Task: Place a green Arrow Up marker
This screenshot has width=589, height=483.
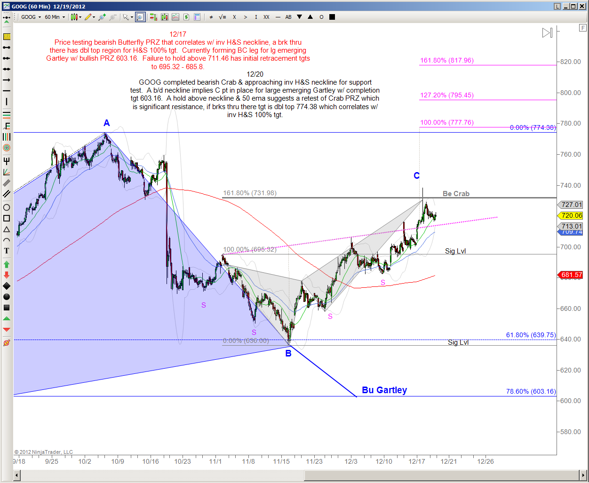Action: click(x=7, y=264)
